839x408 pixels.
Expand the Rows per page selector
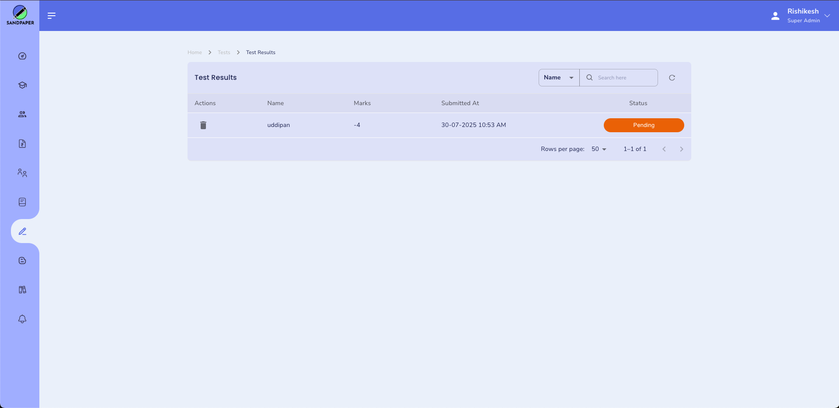[599, 149]
